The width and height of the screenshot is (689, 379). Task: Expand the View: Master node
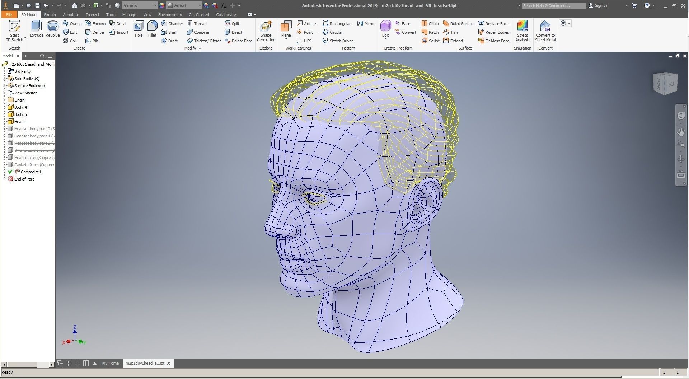[x=4, y=93]
